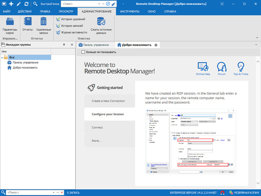Switch to the ПРОСМОТР ribbon tab
Image resolution: width=261 pixels, height=196 pixels.
(x=66, y=11)
